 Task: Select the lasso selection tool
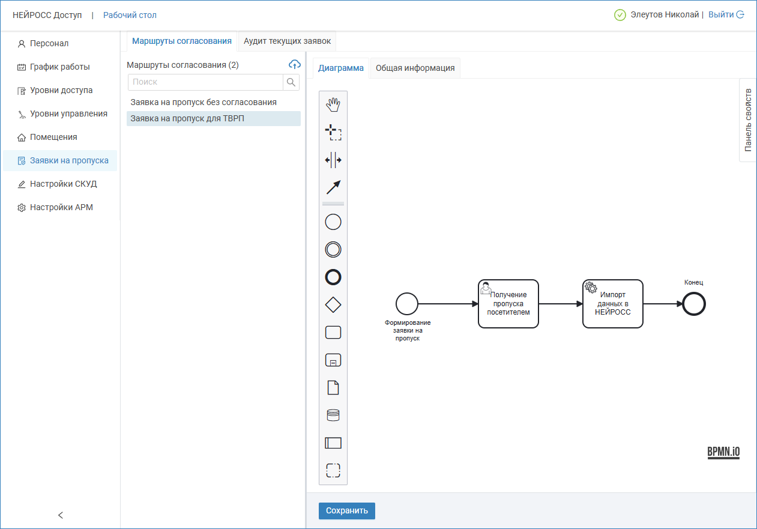click(333, 133)
